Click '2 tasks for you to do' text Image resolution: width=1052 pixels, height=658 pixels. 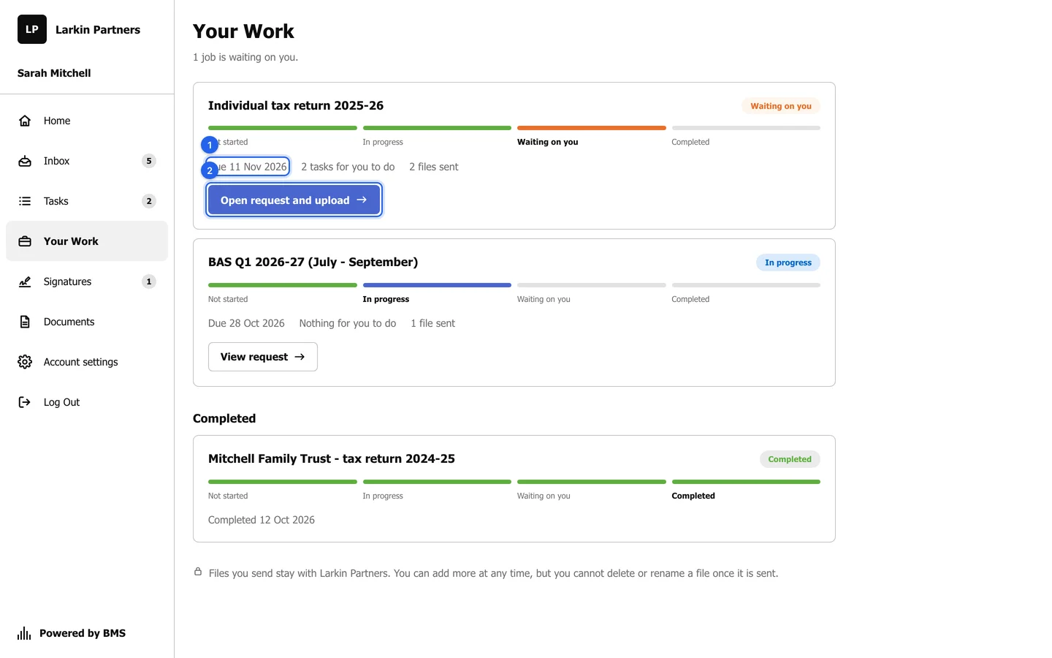click(348, 167)
